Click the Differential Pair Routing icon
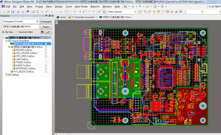This screenshot has height=135, width=221. point(150,12)
